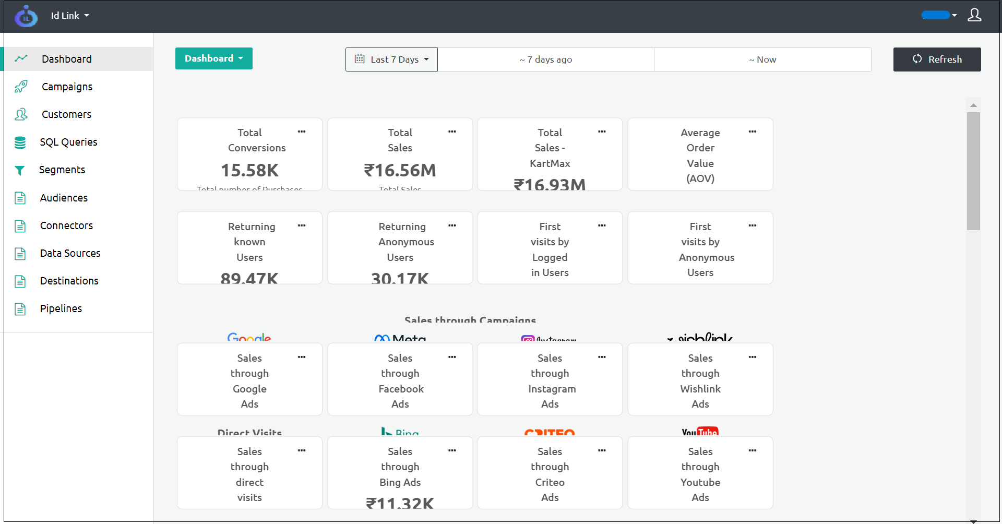Expand the Id Link workspace dropdown
This screenshot has width=1002, height=524.
point(69,15)
